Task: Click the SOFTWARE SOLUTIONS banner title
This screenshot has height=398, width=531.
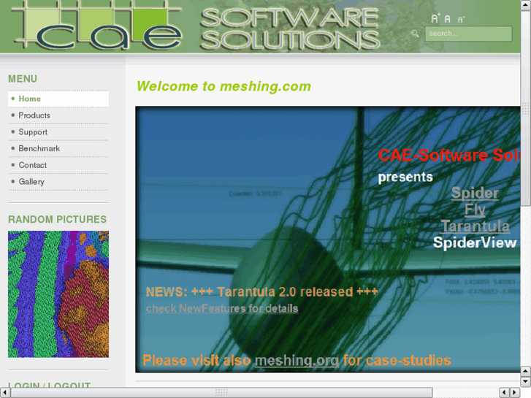Action: pyautogui.click(x=290, y=29)
